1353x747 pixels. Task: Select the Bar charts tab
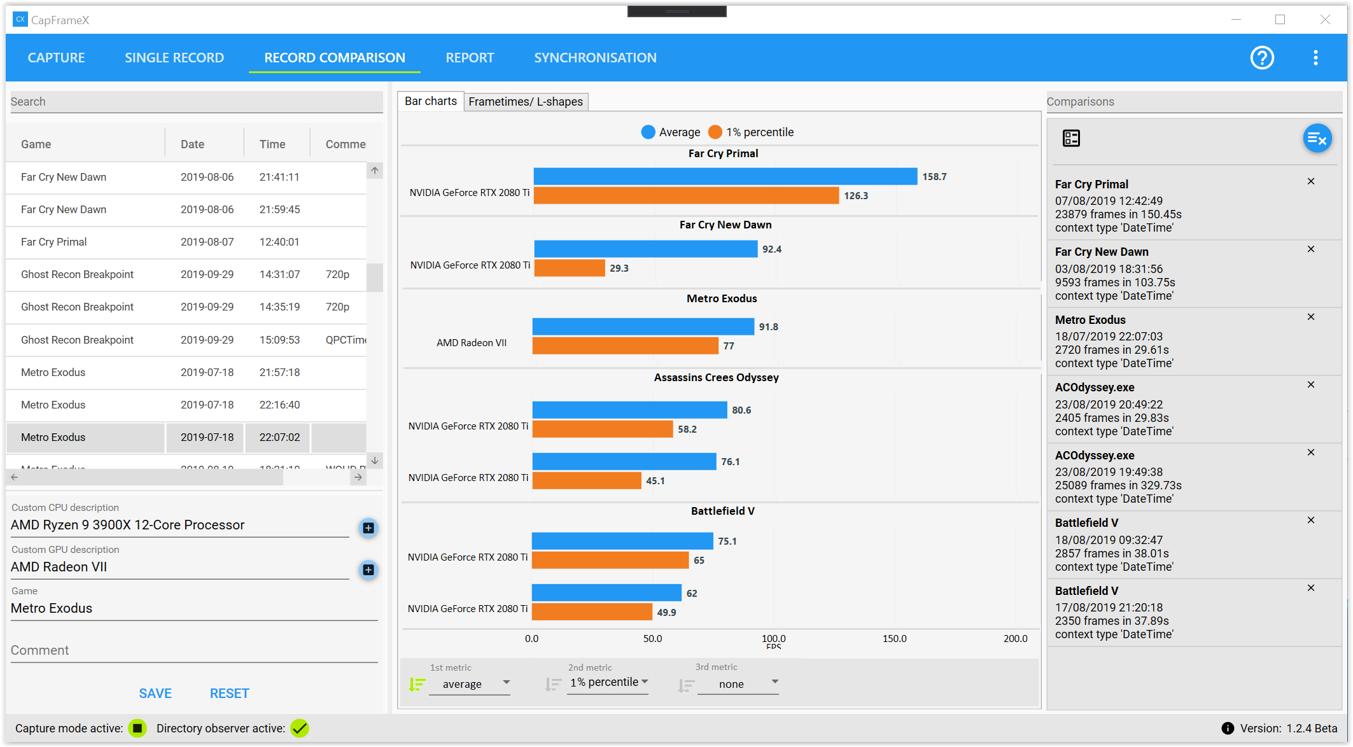click(431, 101)
